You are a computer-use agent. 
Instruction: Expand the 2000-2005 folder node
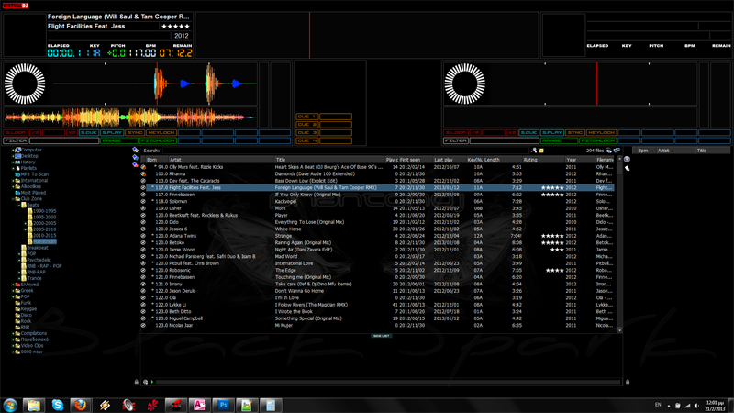coord(26,223)
